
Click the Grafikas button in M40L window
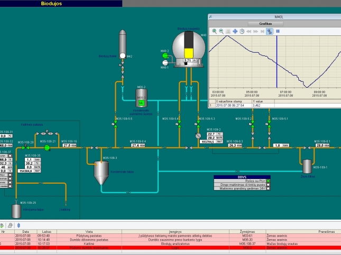[265, 23]
